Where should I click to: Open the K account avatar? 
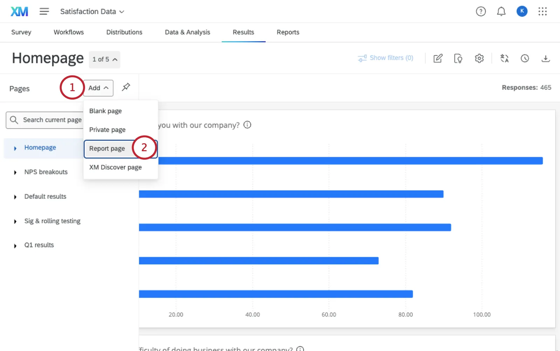(522, 11)
